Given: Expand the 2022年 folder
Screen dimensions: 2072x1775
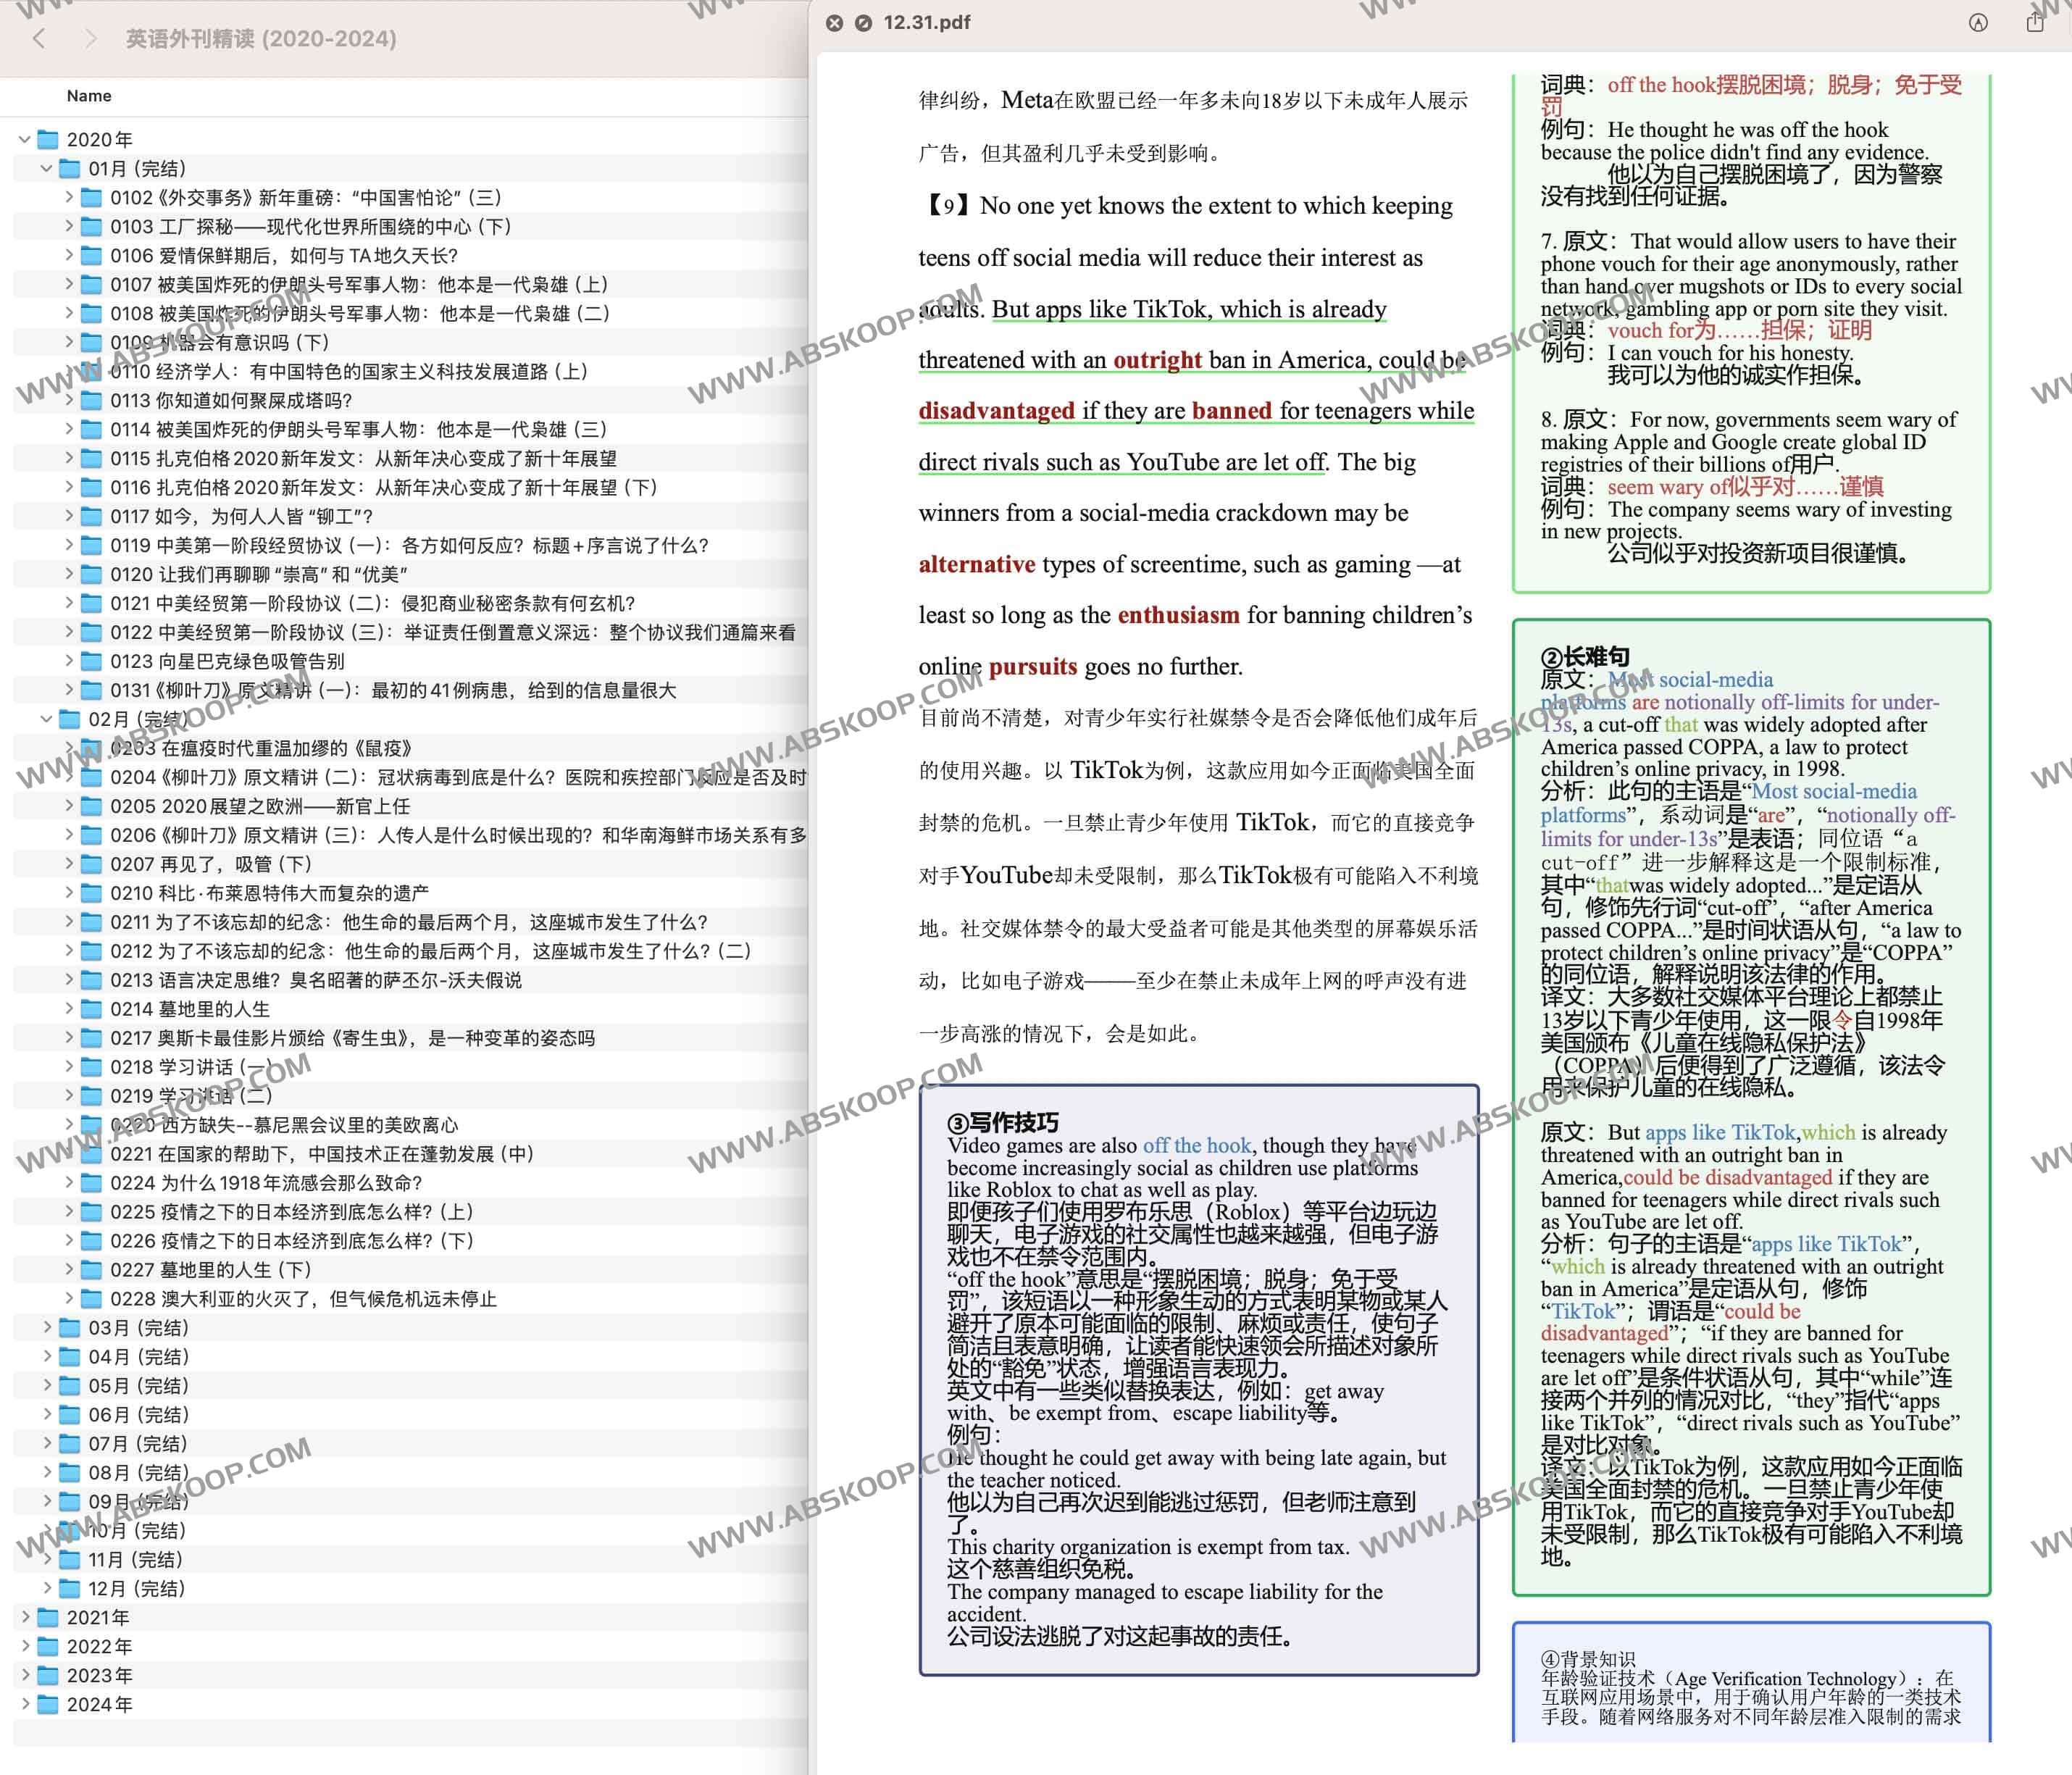Looking at the screenshot, I should pos(25,1646).
